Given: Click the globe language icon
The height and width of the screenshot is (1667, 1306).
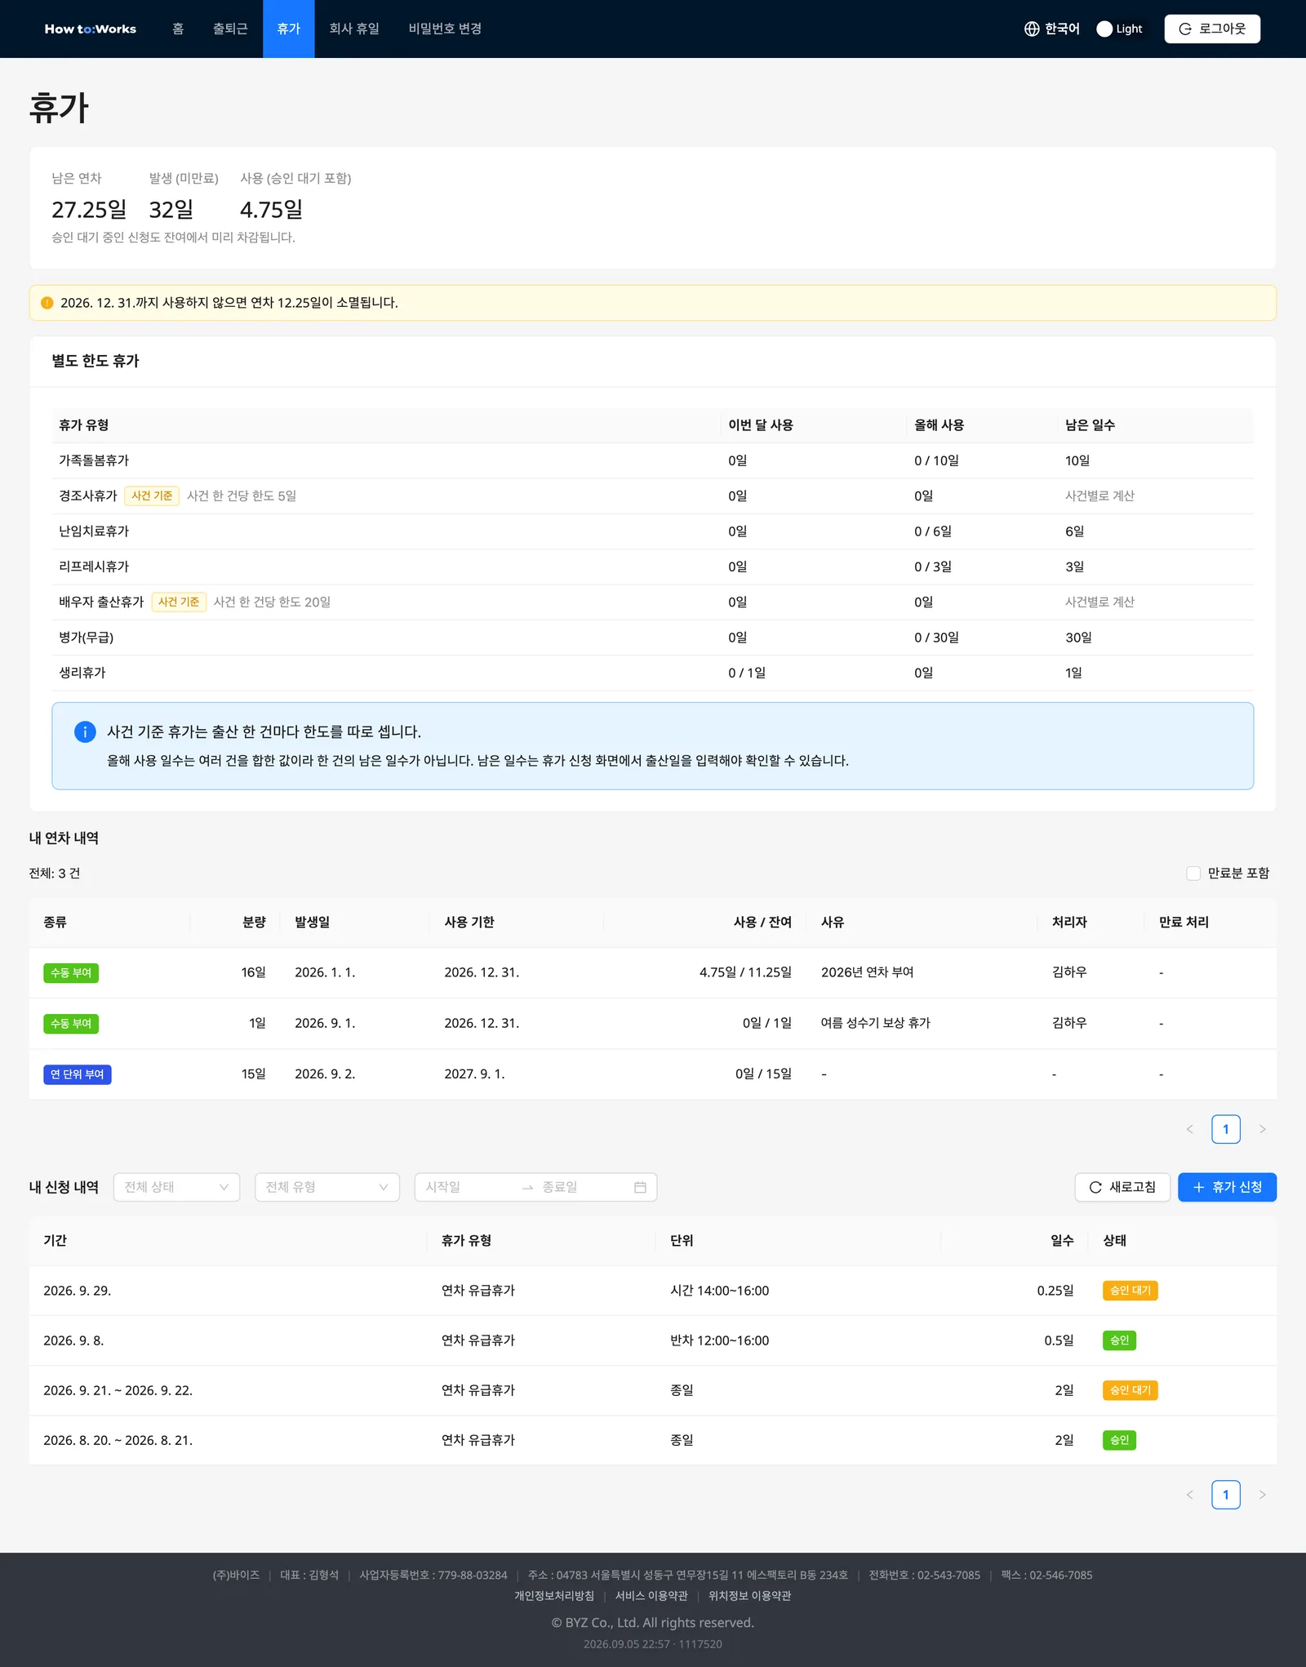Looking at the screenshot, I should point(1032,29).
